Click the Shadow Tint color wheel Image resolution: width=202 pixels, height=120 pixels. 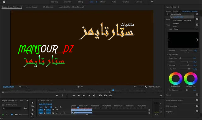tap(175, 79)
